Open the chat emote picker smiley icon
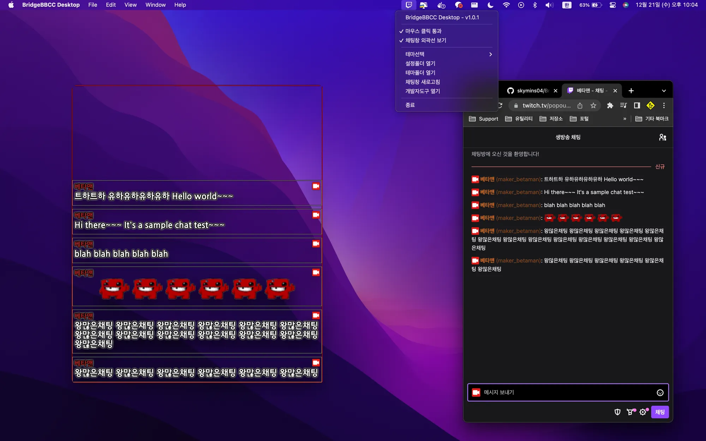 point(660,393)
